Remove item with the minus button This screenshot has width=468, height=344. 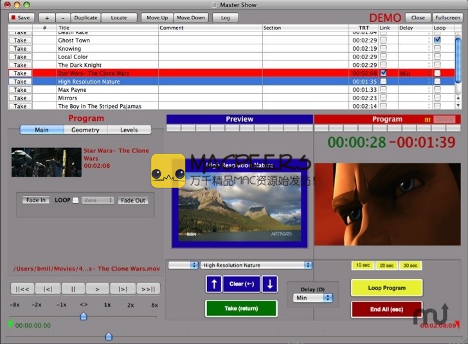[x=62, y=17]
